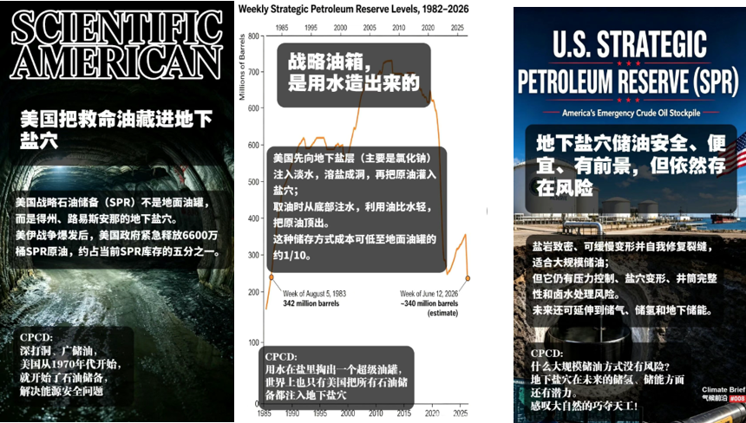Image resolution: width=746 pixels, height=423 pixels.
Task: Click the orange data point for August 1983
Action: (x=272, y=277)
